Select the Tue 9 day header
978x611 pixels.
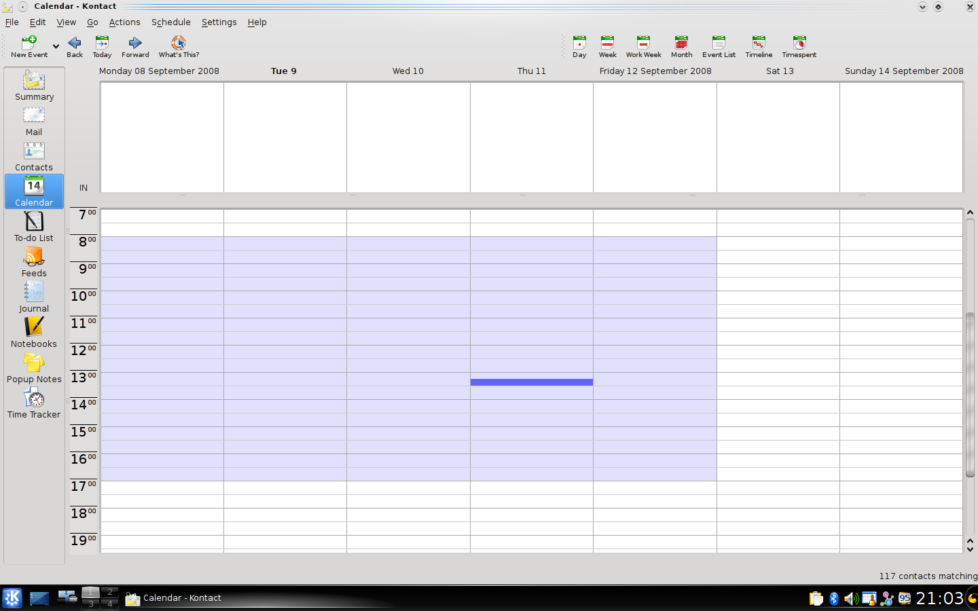point(284,71)
